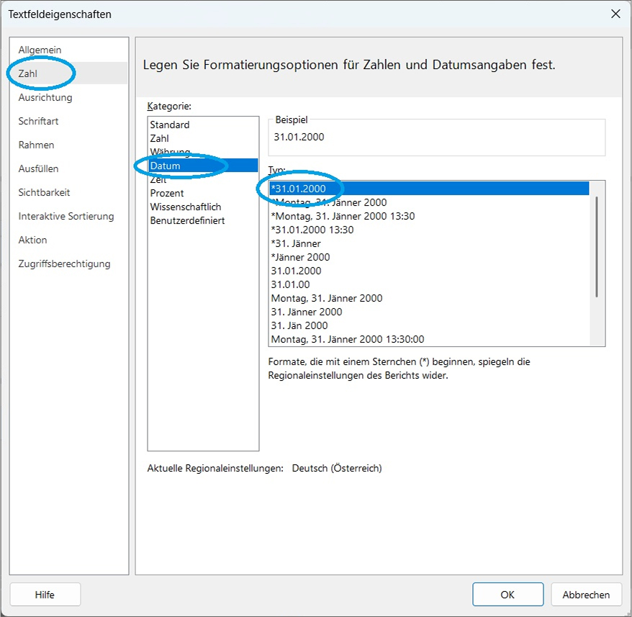Go to the Rahmen page

click(36, 145)
